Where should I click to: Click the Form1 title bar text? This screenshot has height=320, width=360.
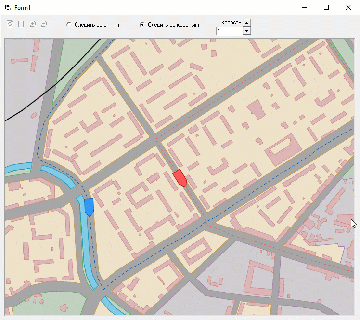(x=22, y=8)
